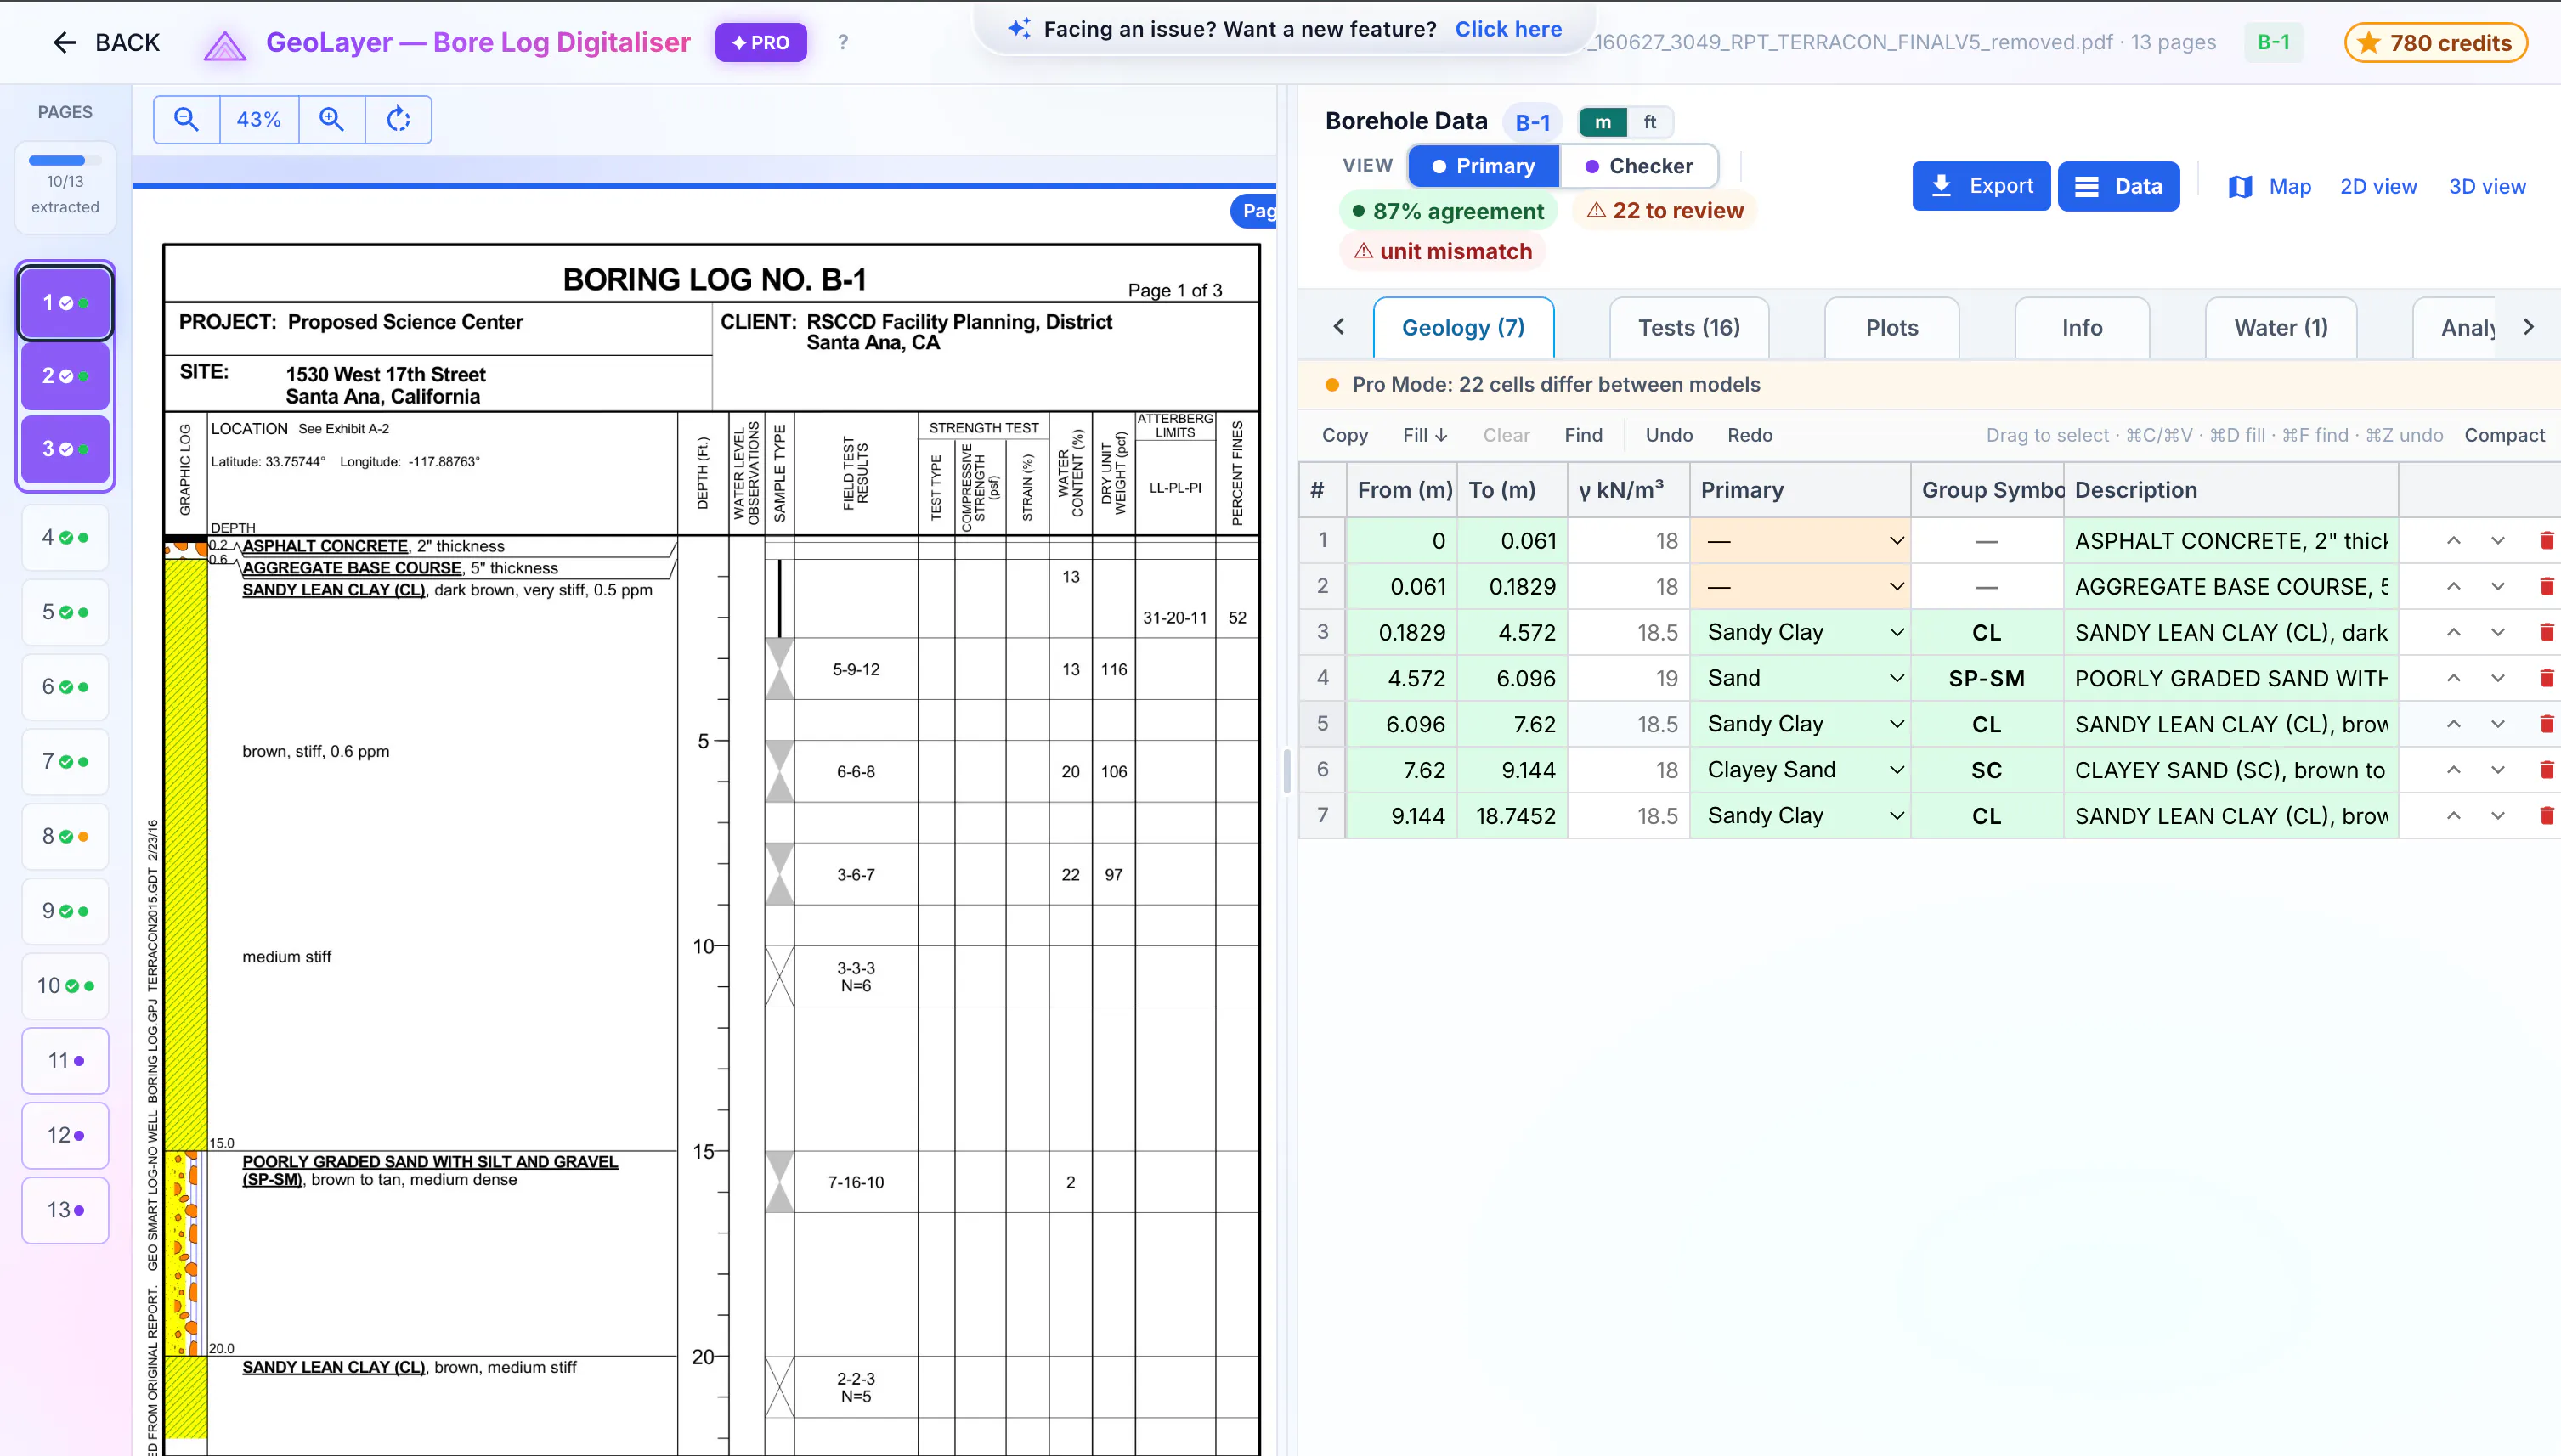Open Sandy Clay dropdown in row 5
Screen dimensions: 2561x1456
click(1800, 724)
